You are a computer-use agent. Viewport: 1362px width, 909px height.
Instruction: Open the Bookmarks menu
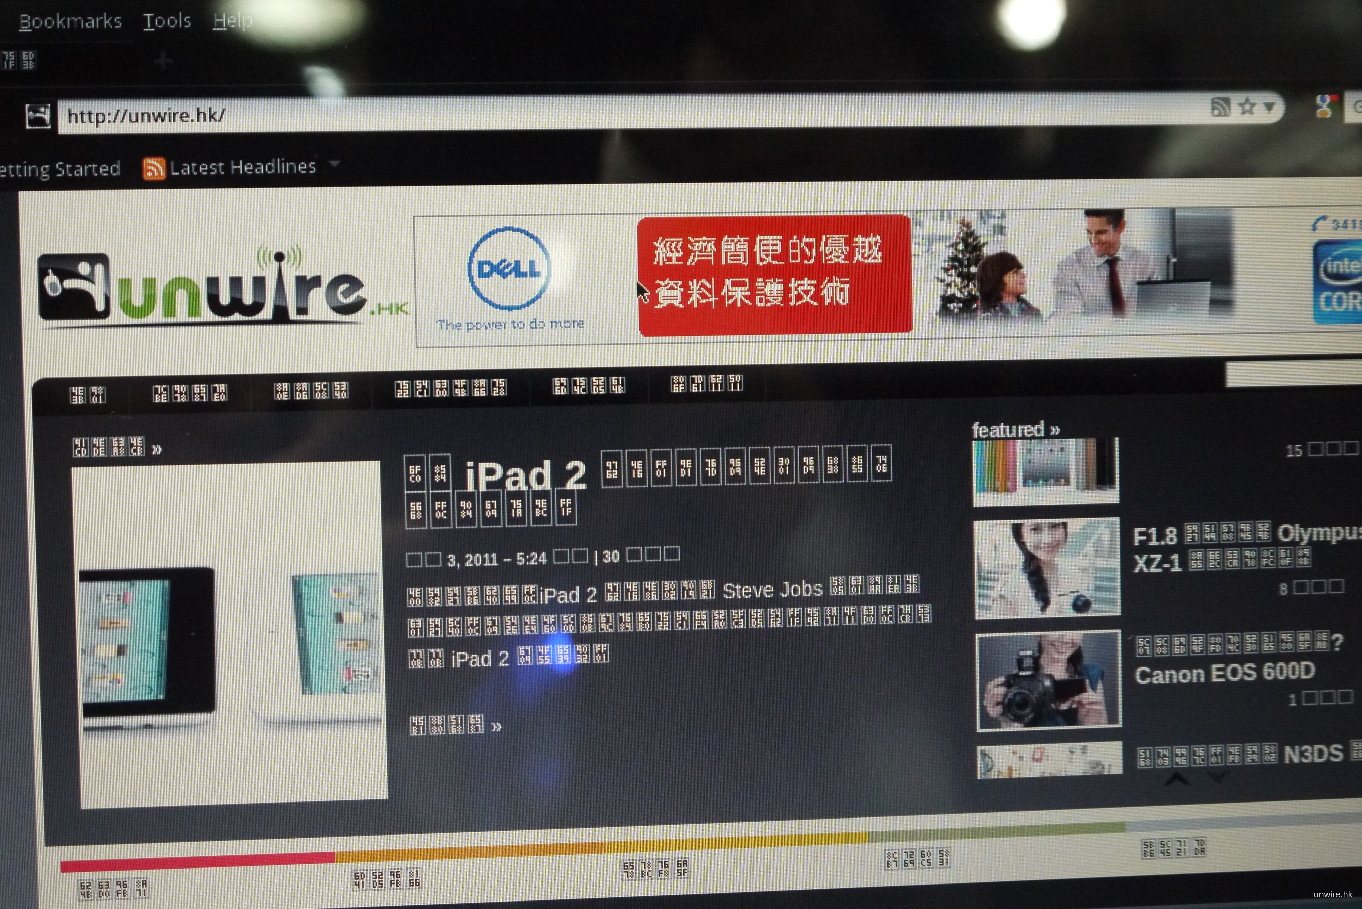(x=70, y=21)
